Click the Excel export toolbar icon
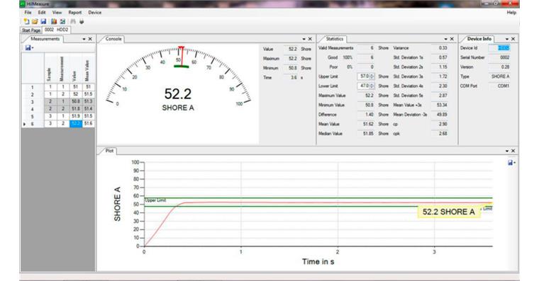This screenshot has width=539, height=281. pos(62,22)
